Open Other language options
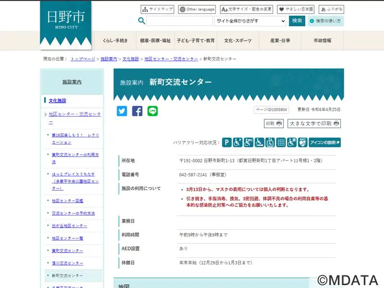 pos(197,9)
